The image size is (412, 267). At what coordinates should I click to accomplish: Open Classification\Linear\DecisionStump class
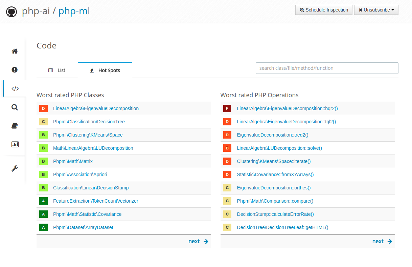[x=91, y=188]
